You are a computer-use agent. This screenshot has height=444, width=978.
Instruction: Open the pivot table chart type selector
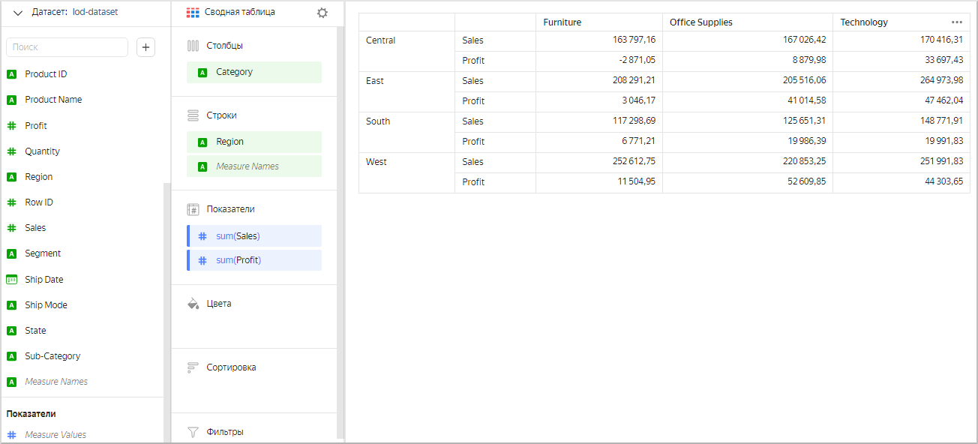[x=232, y=13]
